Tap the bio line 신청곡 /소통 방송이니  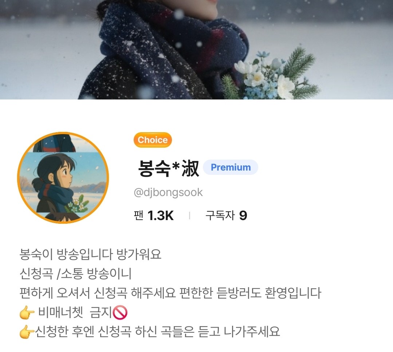[75, 274]
